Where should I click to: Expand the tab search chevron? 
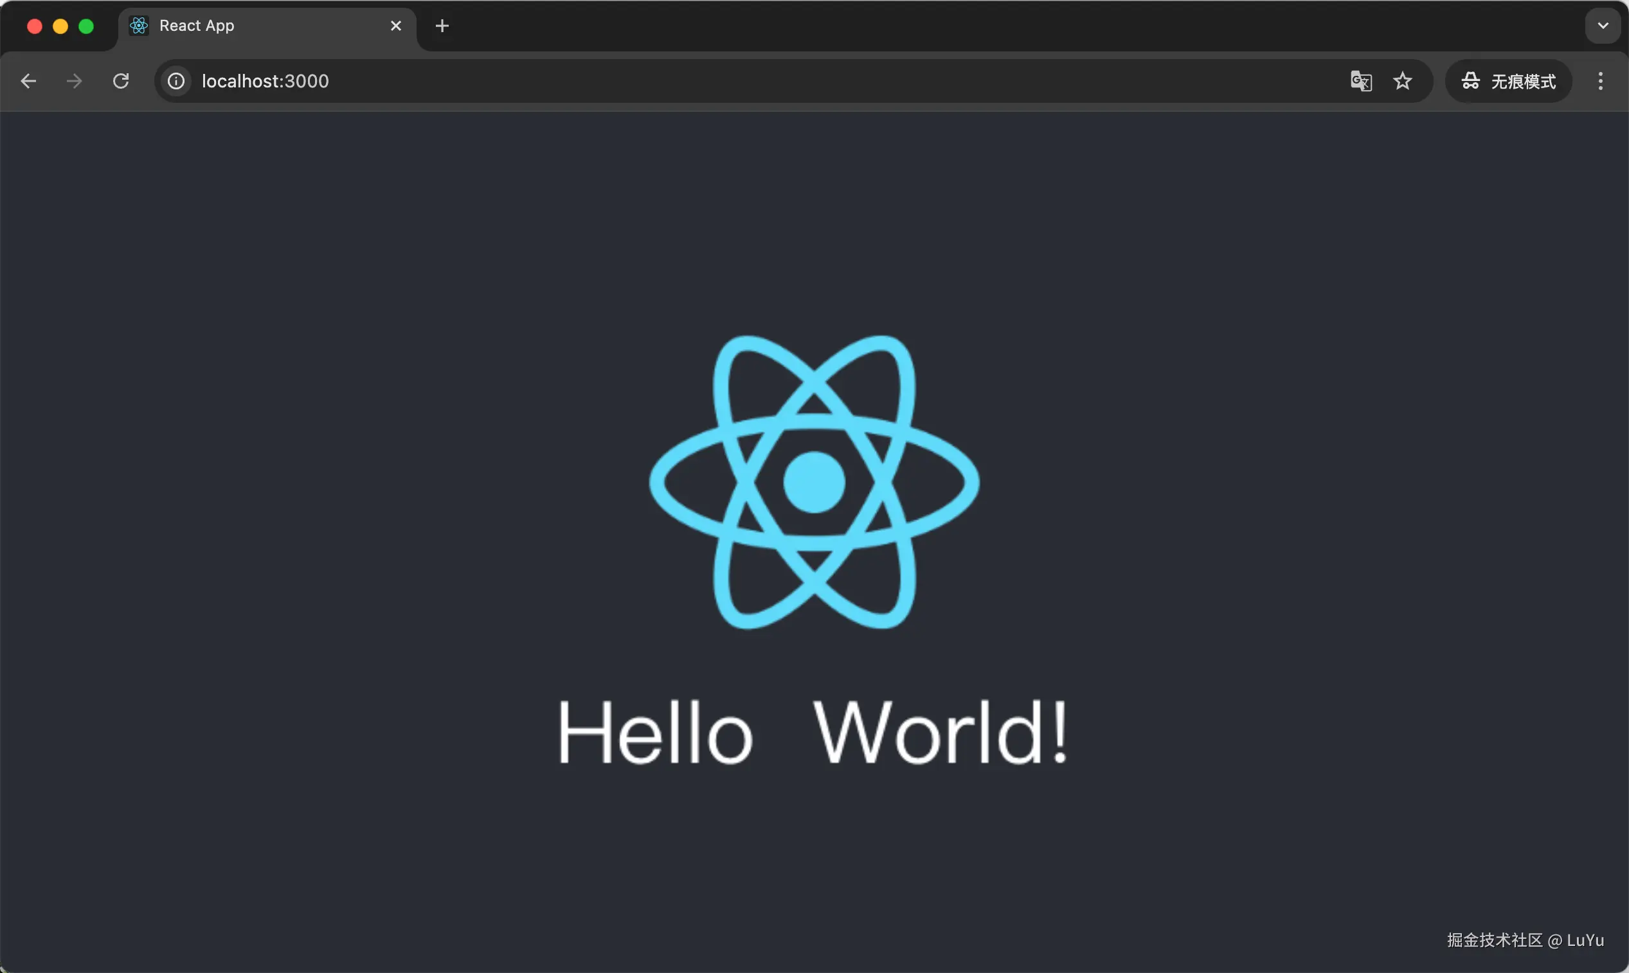point(1603,26)
